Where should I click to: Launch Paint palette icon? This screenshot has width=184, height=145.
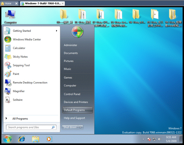click(8, 74)
